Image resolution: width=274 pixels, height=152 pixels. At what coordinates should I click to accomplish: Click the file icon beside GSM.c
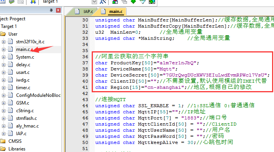coord(10,103)
